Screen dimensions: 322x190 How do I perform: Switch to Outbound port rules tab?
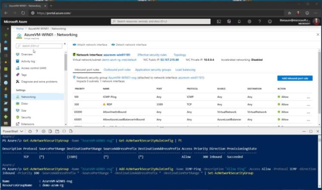117,70
